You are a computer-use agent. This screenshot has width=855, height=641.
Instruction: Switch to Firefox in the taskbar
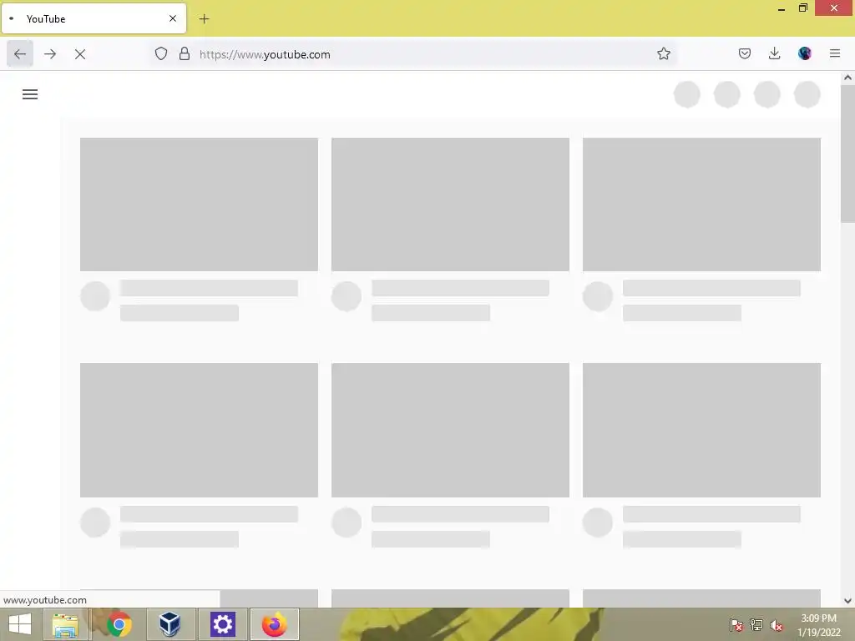pos(274,624)
